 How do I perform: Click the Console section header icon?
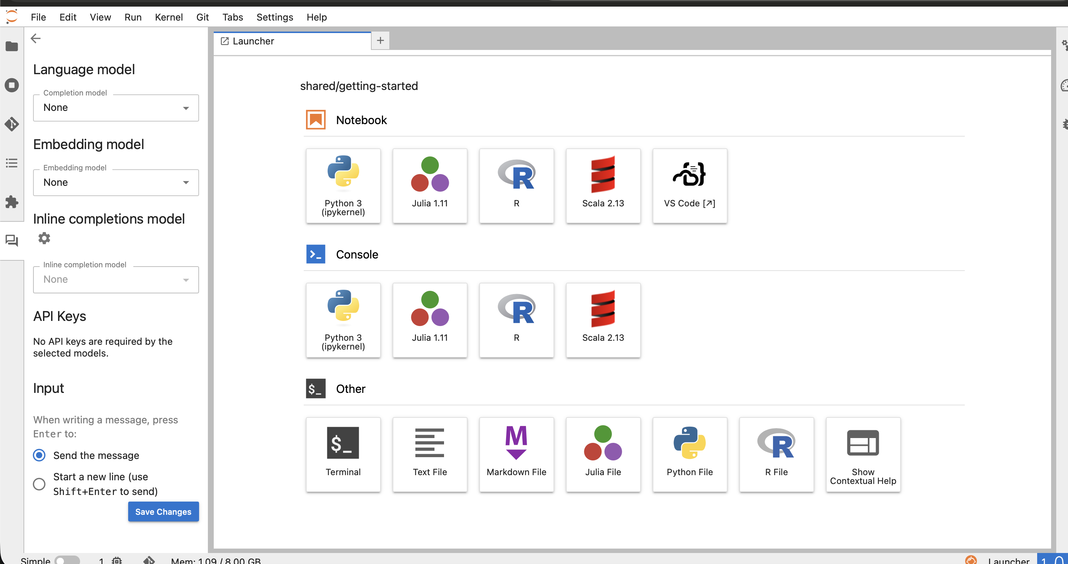click(x=315, y=254)
